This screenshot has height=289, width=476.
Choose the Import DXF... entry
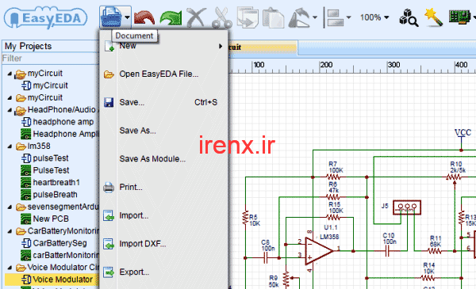164,244
